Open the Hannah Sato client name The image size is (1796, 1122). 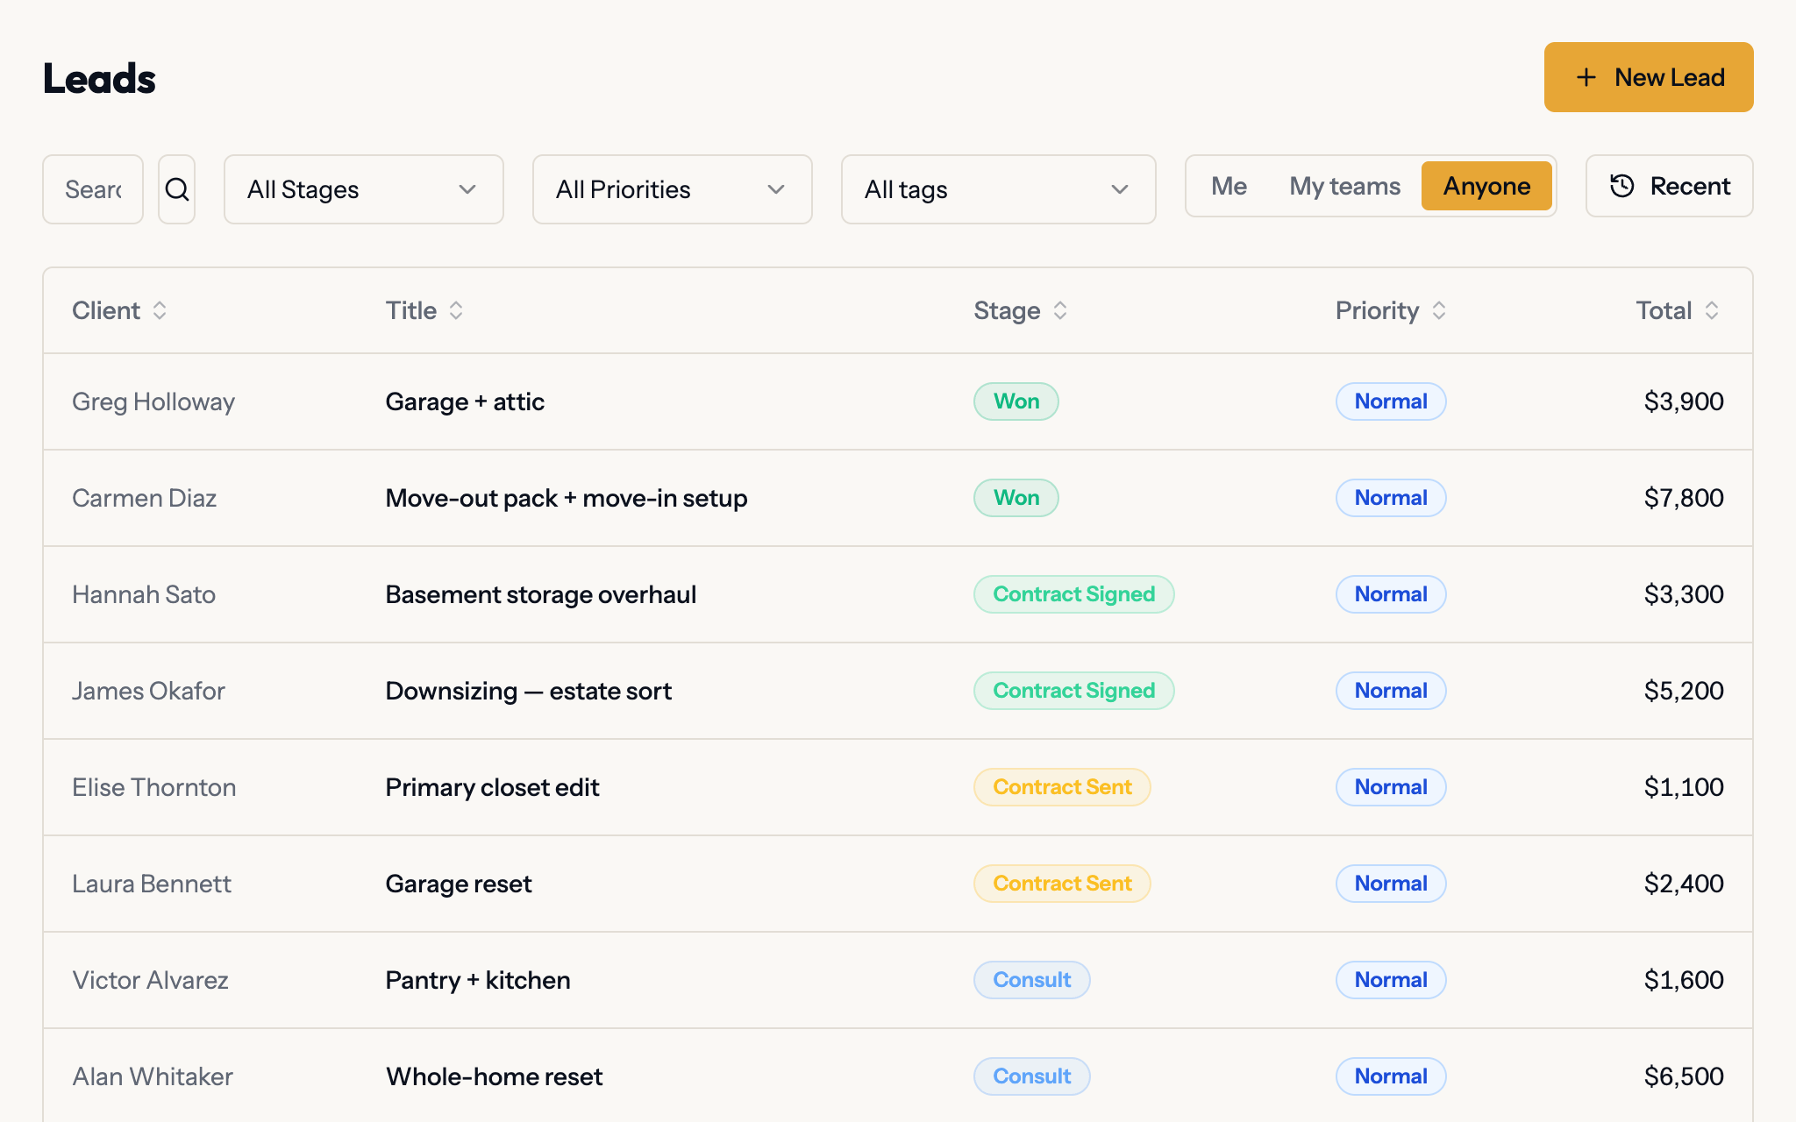(x=144, y=594)
